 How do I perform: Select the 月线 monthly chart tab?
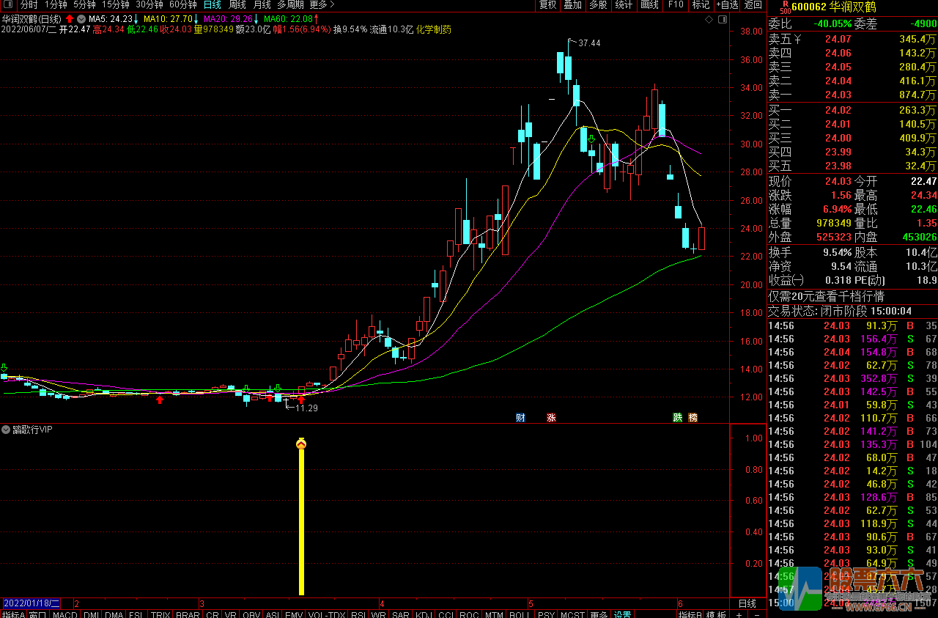click(x=262, y=4)
